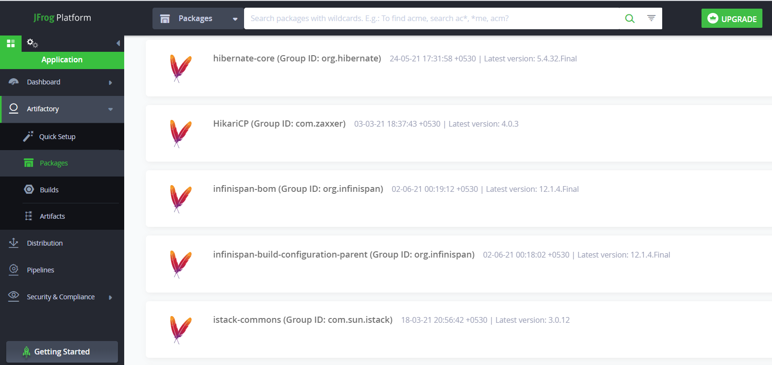Expand Security & Compliance submenu arrow
The height and width of the screenshot is (365, 772).
click(110, 297)
